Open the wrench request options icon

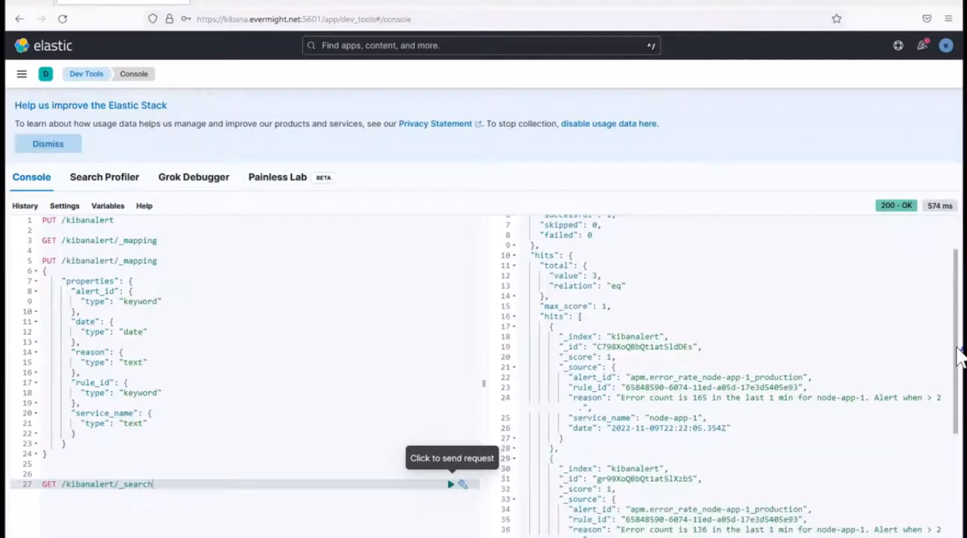[x=463, y=484]
